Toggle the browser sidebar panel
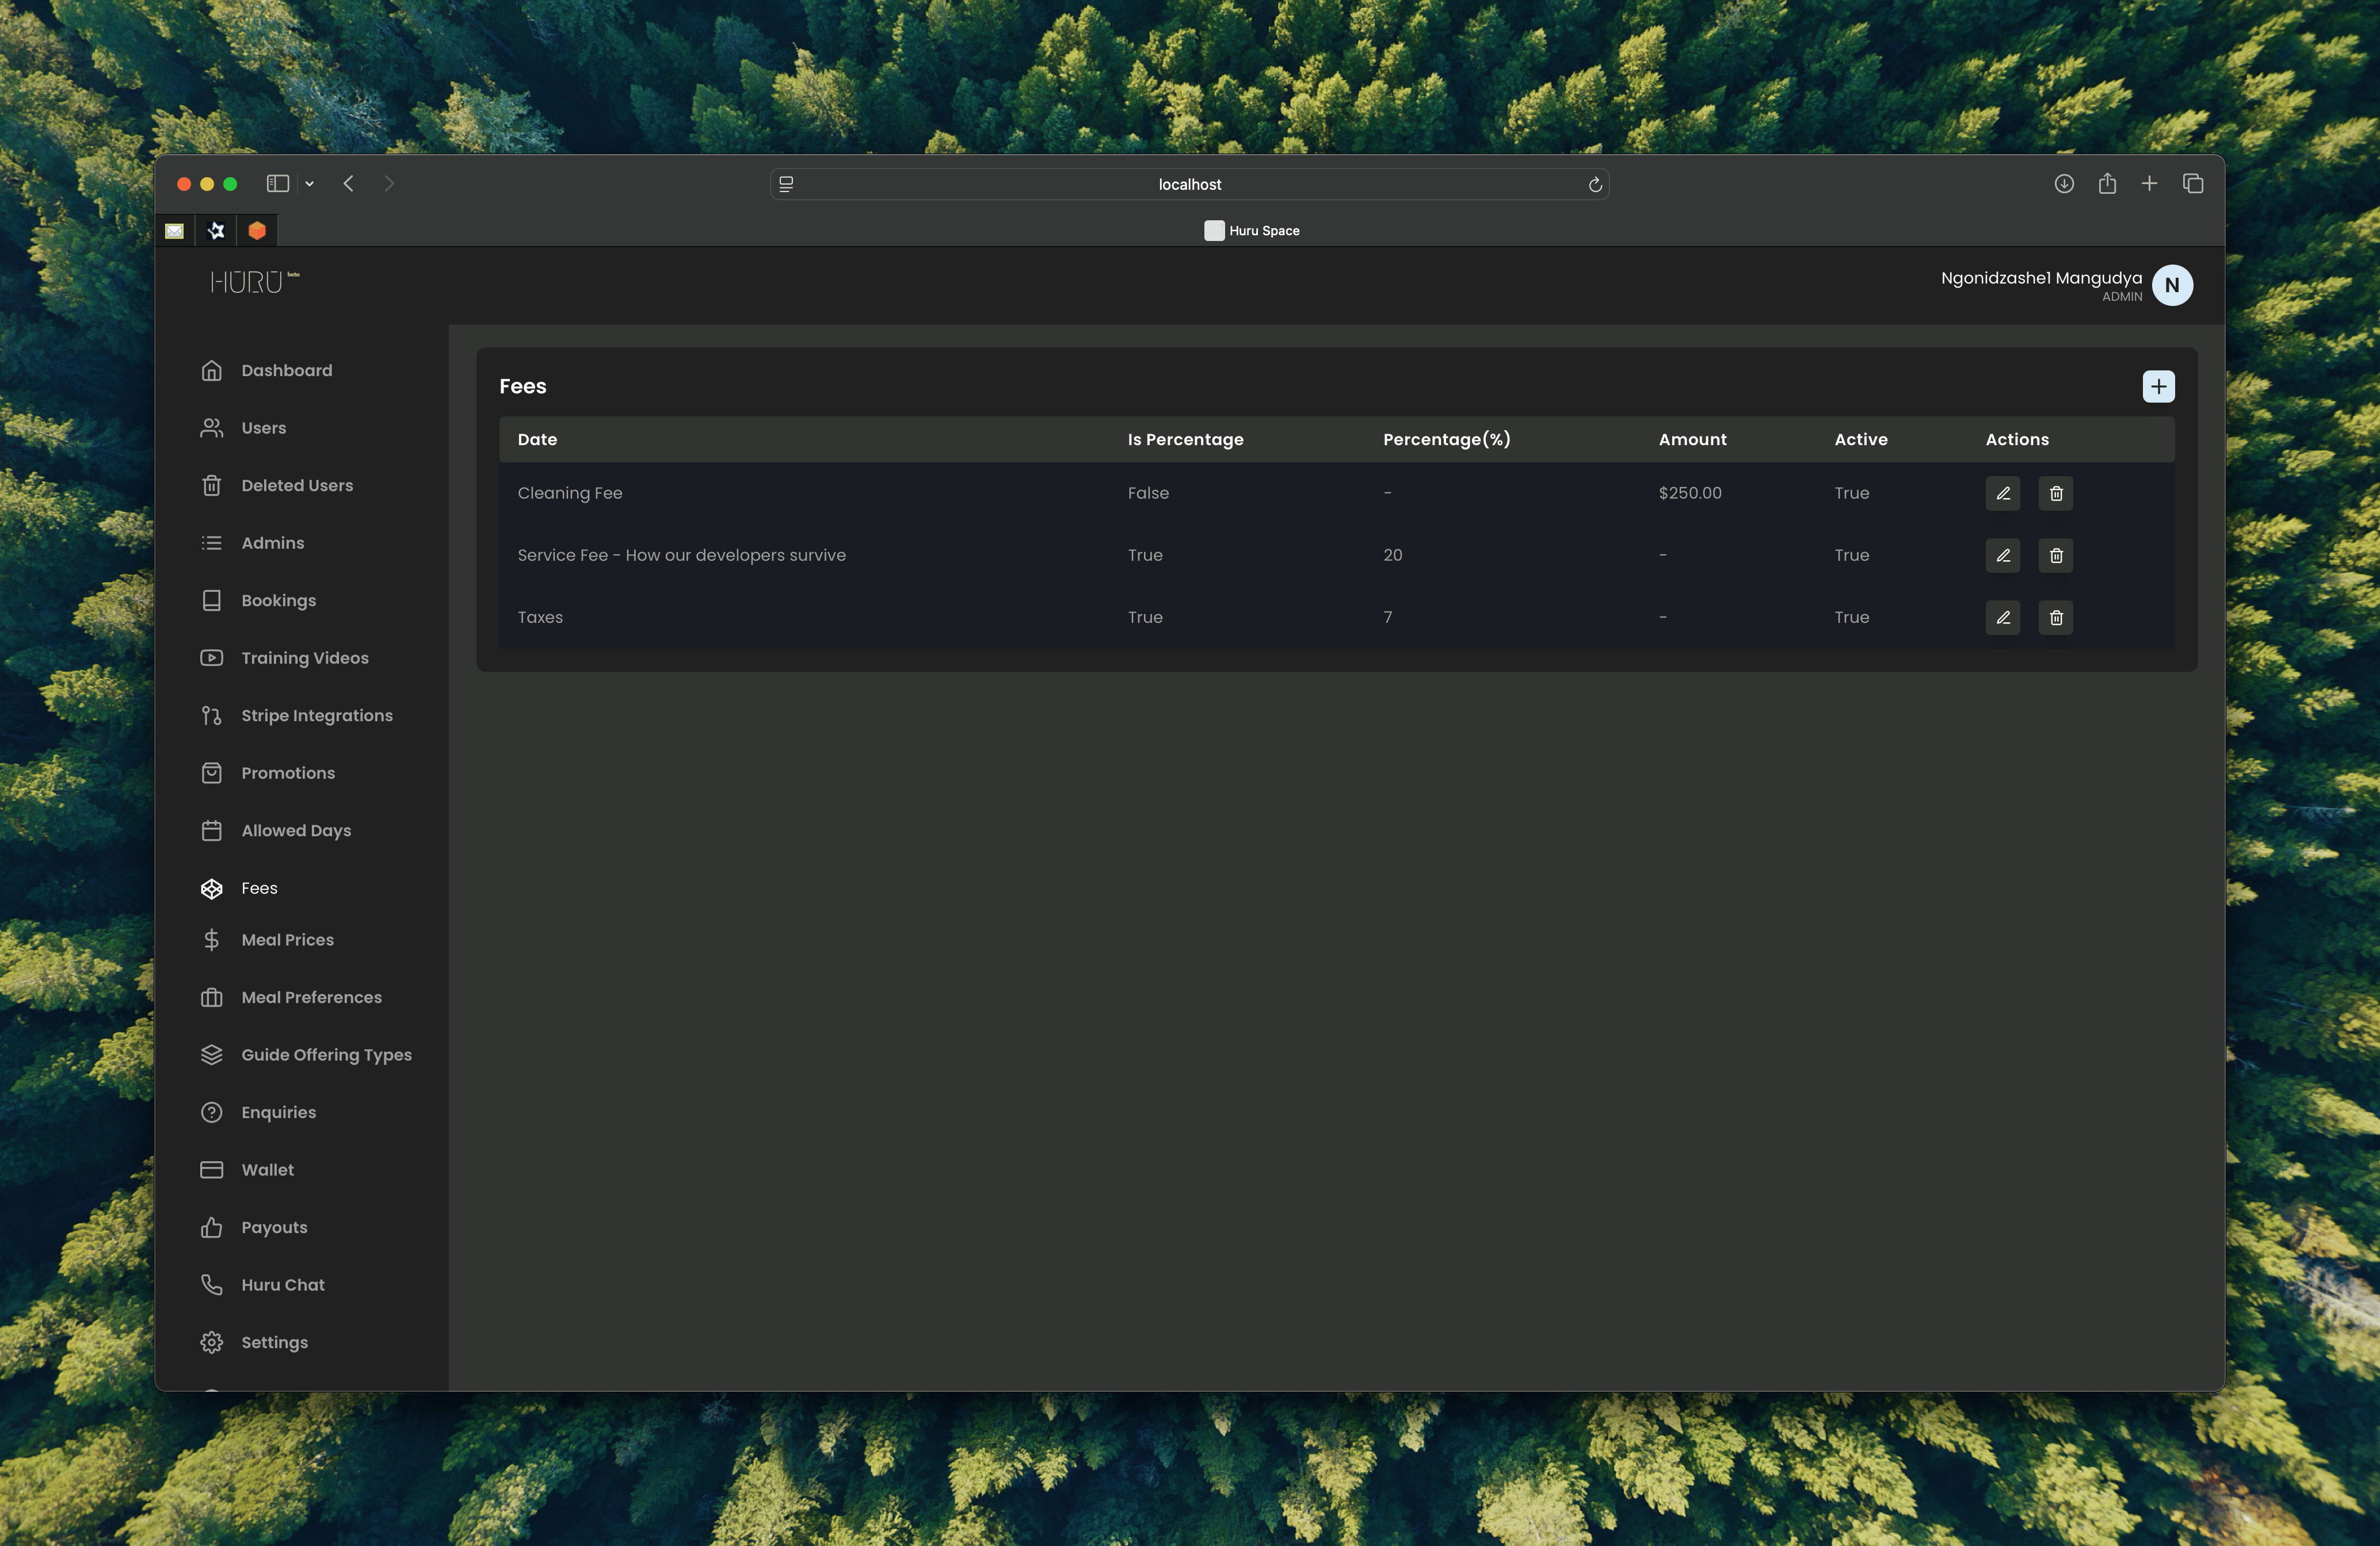This screenshot has width=2380, height=1546. pyautogui.click(x=277, y=184)
